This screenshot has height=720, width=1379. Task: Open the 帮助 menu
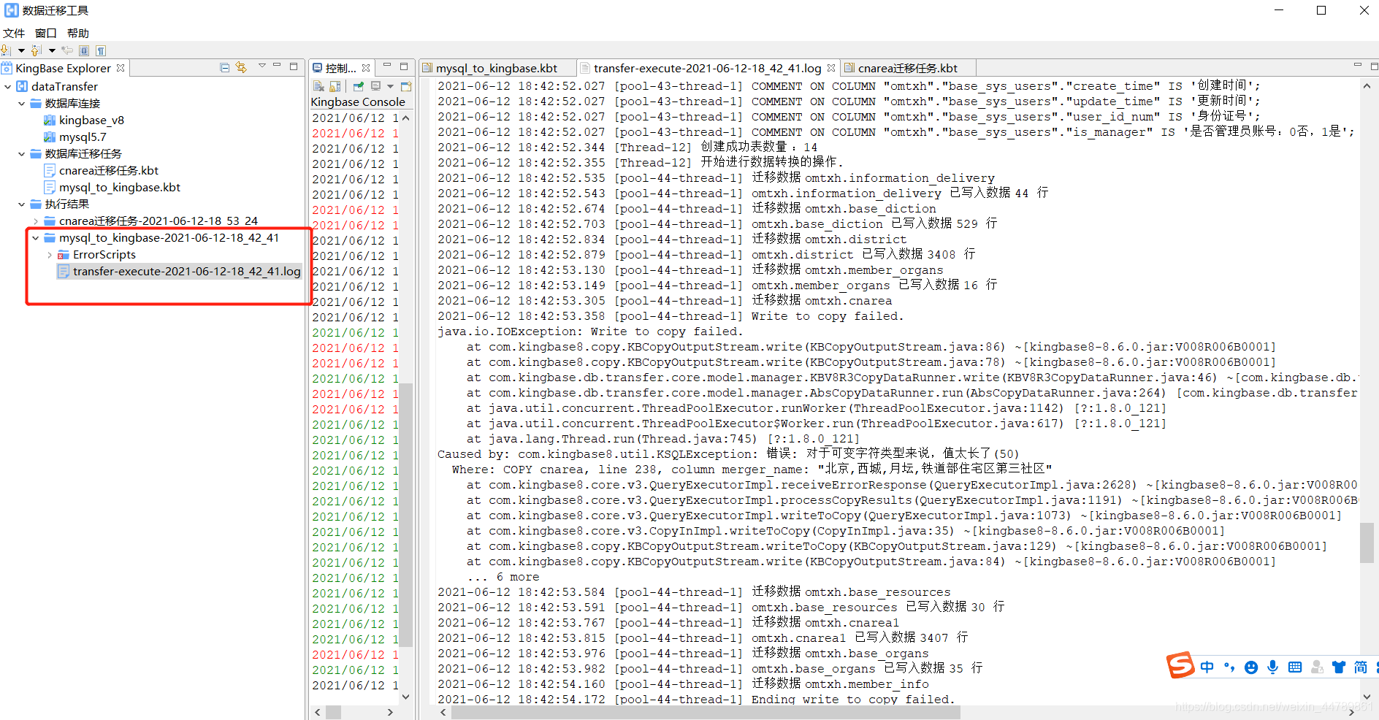pyautogui.click(x=78, y=33)
